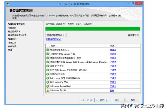The height and width of the screenshot is (111, 167).
Task: Open 已通过 link for Microsoft .NET 应用程序安全性
Action: click(113, 78)
